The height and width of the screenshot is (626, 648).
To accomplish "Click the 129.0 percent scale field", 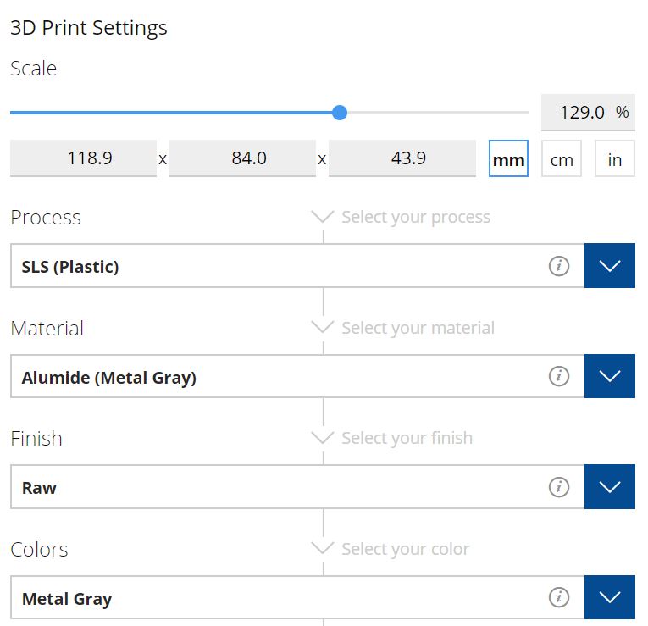I will pos(588,113).
